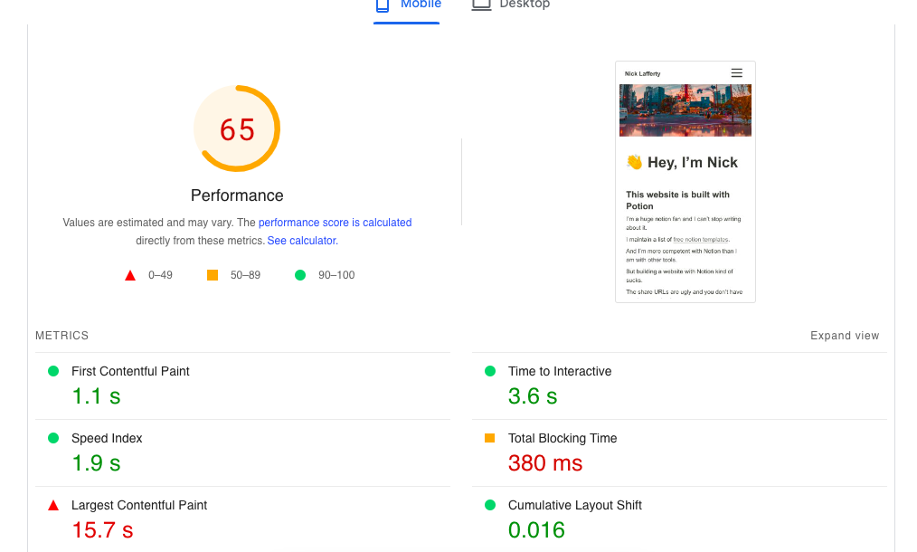Screen dimensions: 917x552
Task: Click the green circle icon beside Speed Index
Action: pos(53,437)
